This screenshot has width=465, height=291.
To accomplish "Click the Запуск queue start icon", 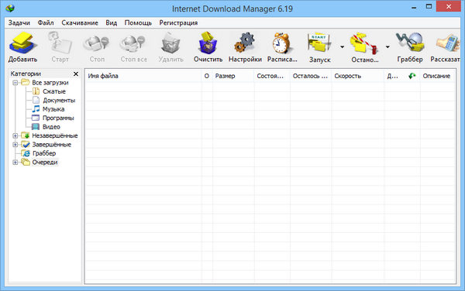I will [319, 43].
